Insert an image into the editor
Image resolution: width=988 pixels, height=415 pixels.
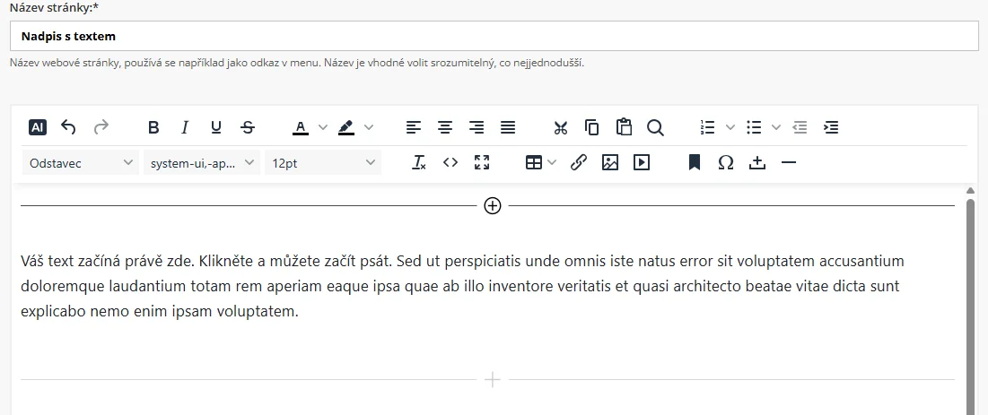610,162
